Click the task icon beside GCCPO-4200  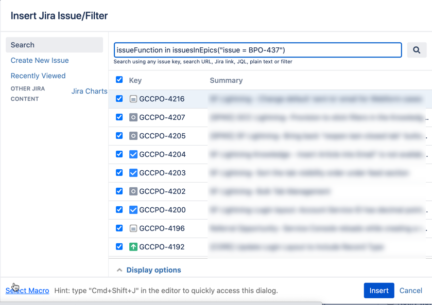pos(133,210)
